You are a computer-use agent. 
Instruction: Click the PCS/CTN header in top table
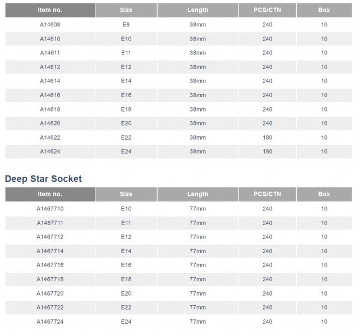pos(267,10)
